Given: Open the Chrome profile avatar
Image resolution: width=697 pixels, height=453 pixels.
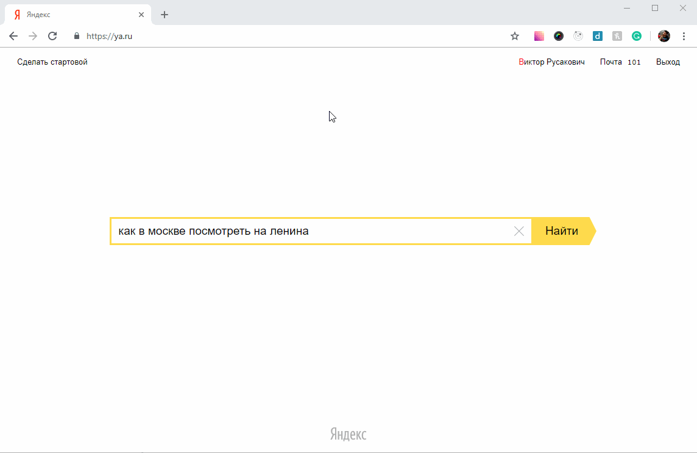Looking at the screenshot, I should [x=663, y=36].
